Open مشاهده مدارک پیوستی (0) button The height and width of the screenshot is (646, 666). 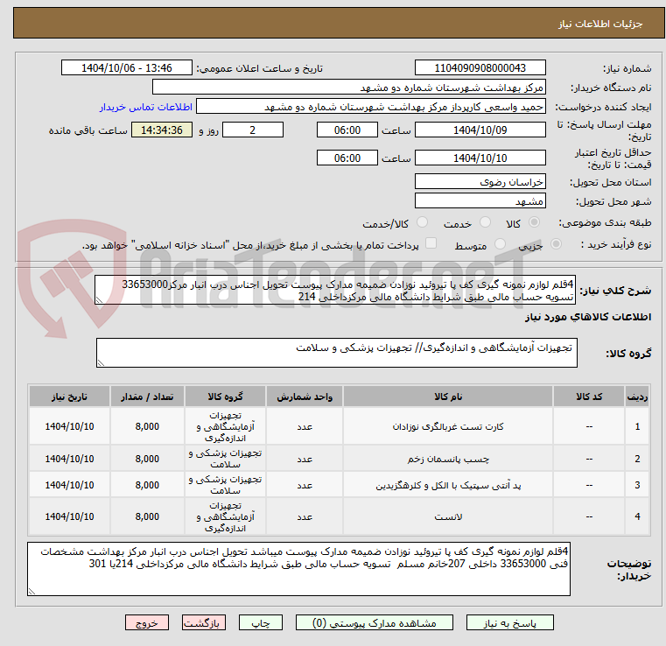click(x=375, y=622)
